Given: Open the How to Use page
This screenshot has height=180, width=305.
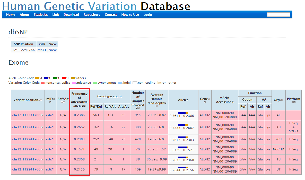Looking at the screenshot, I should pyautogui.click(x=130, y=15).
